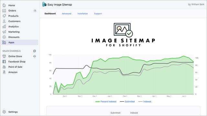Image resolution: width=207 pixels, height=116 pixels.
Task: Click the Orders count badge 1
Action: [x=35, y=11]
